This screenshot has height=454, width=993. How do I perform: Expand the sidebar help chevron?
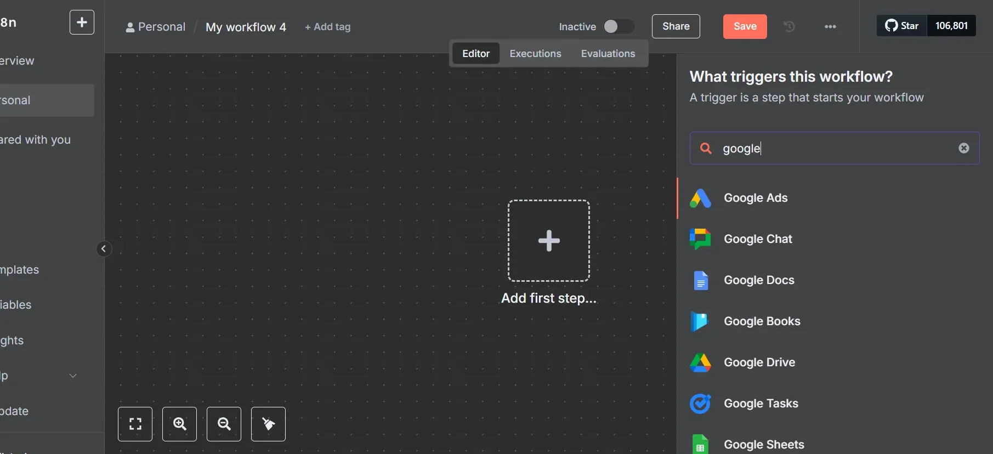pyautogui.click(x=73, y=376)
